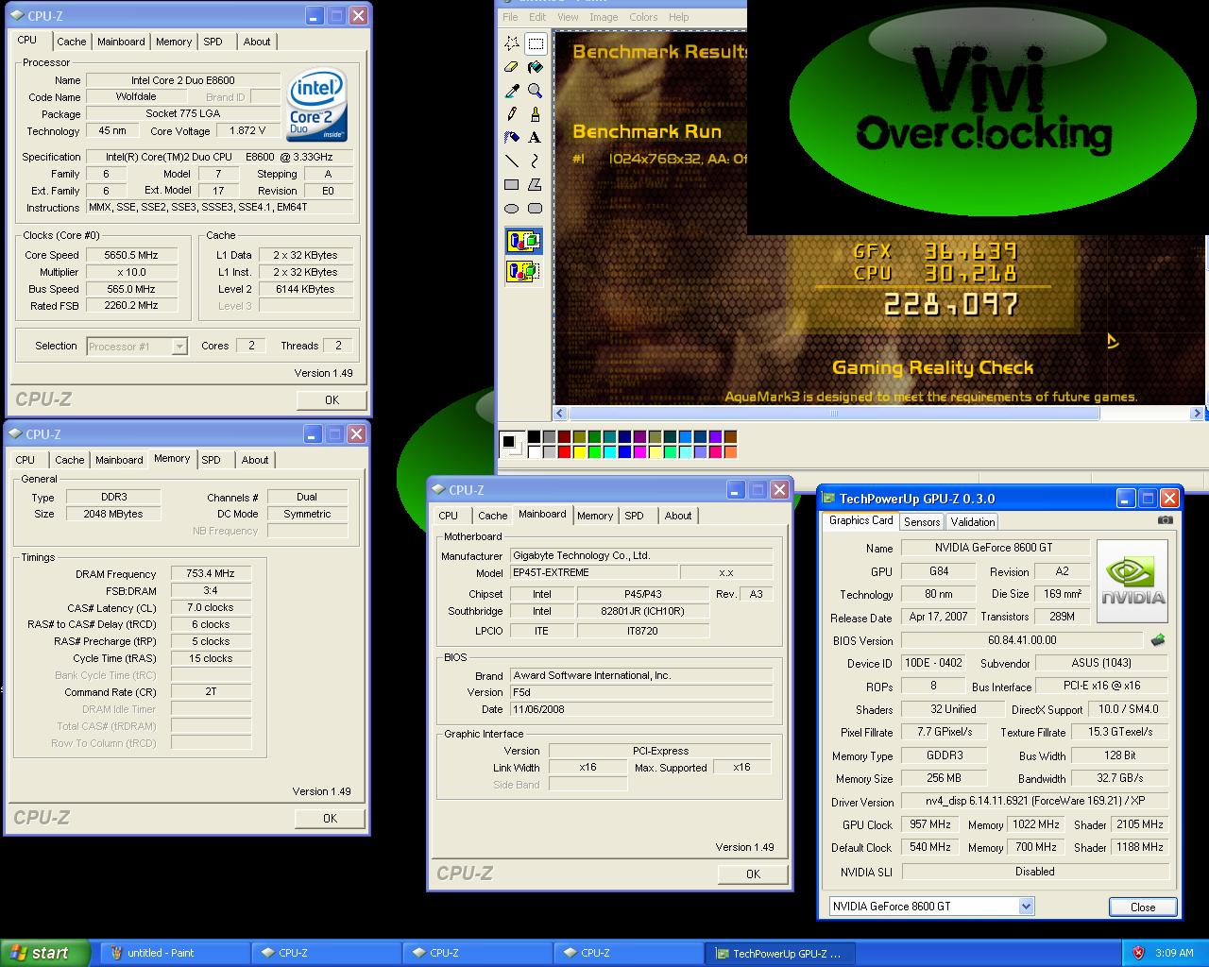
Task: Click the motherboard model EP45T-EXTREME field
Action: point(594,572)
